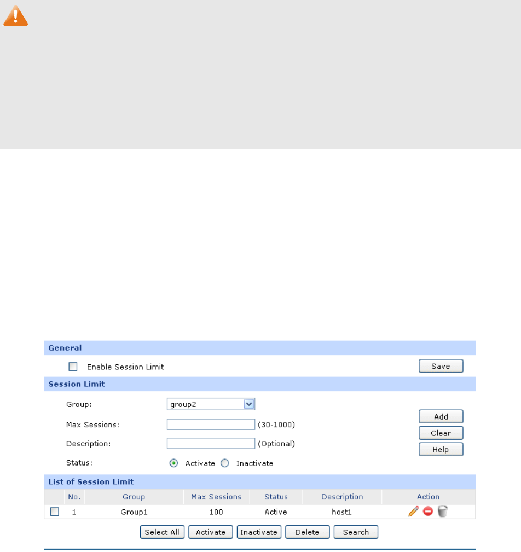Click the 100 max sessions cell
Image resolution: width=521 pixels, height=552 pixels.
(x=216, y=512)
